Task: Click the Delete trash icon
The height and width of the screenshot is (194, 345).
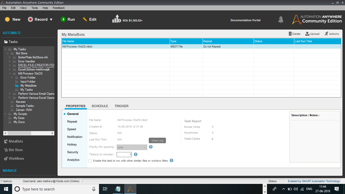Action: click(x=290, y=34)
